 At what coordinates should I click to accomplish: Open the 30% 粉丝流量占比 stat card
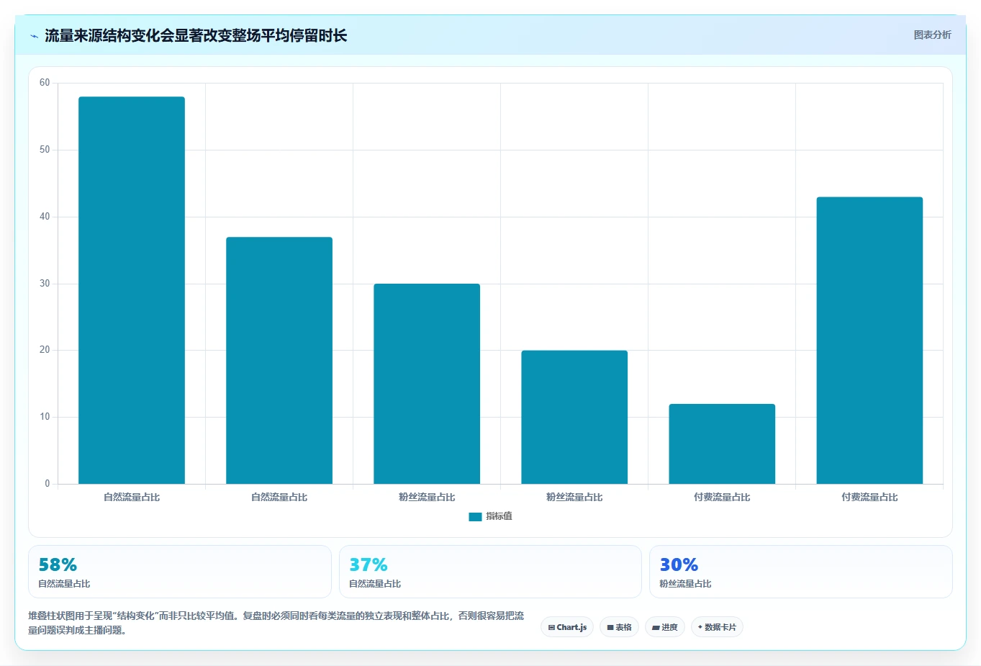801,572
